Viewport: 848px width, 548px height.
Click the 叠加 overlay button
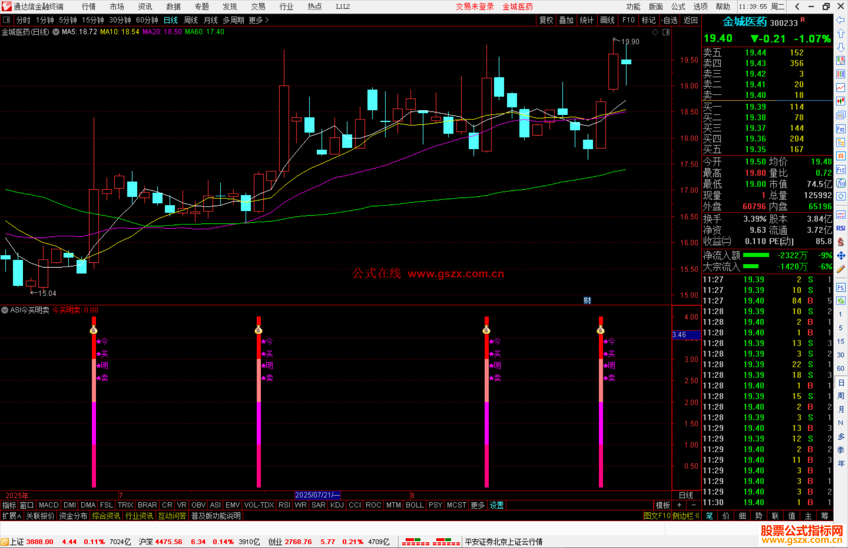pyautogui.click(x=566, y=20)
